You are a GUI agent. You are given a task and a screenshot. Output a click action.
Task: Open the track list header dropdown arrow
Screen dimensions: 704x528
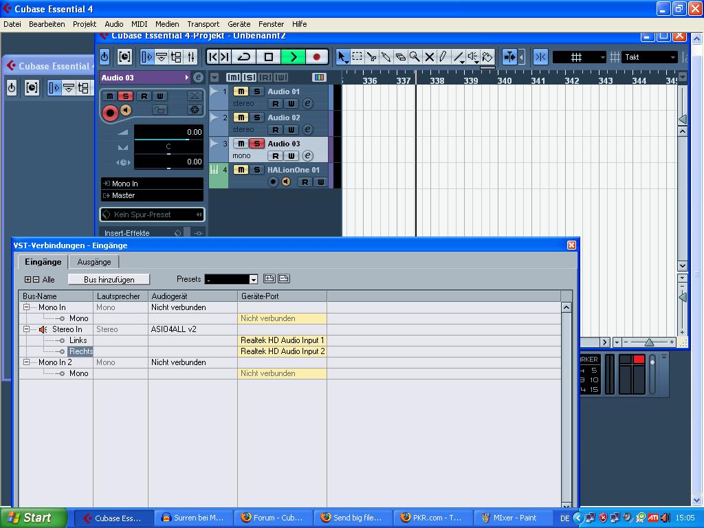[x=214, y=77]
